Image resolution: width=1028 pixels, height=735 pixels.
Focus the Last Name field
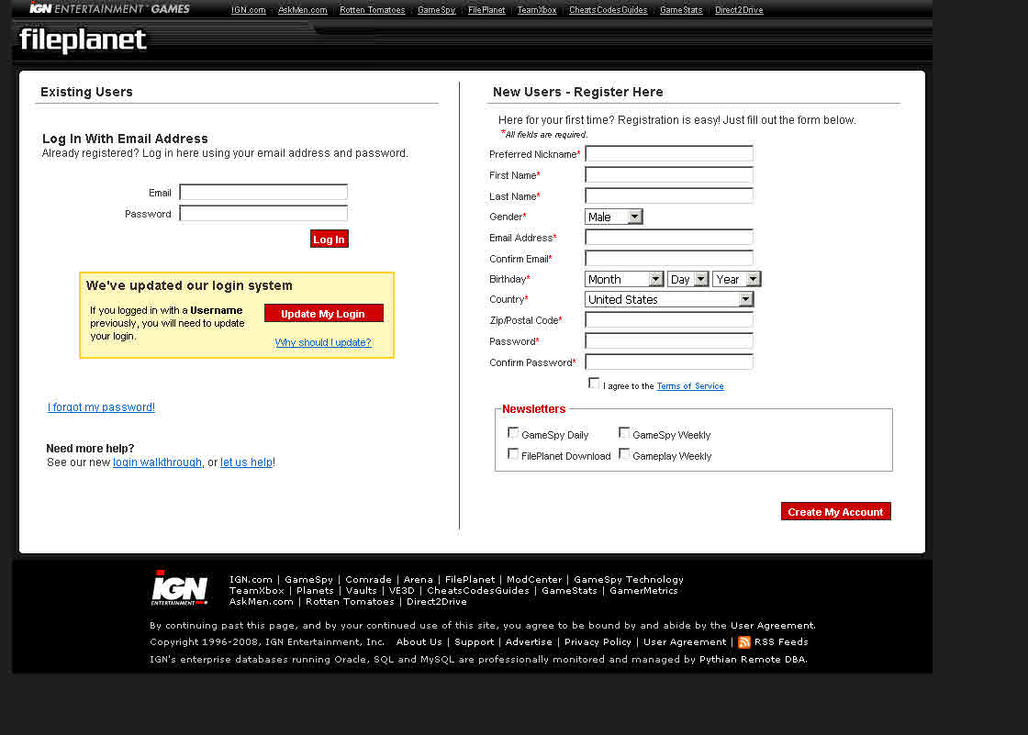tap(669, 195)
